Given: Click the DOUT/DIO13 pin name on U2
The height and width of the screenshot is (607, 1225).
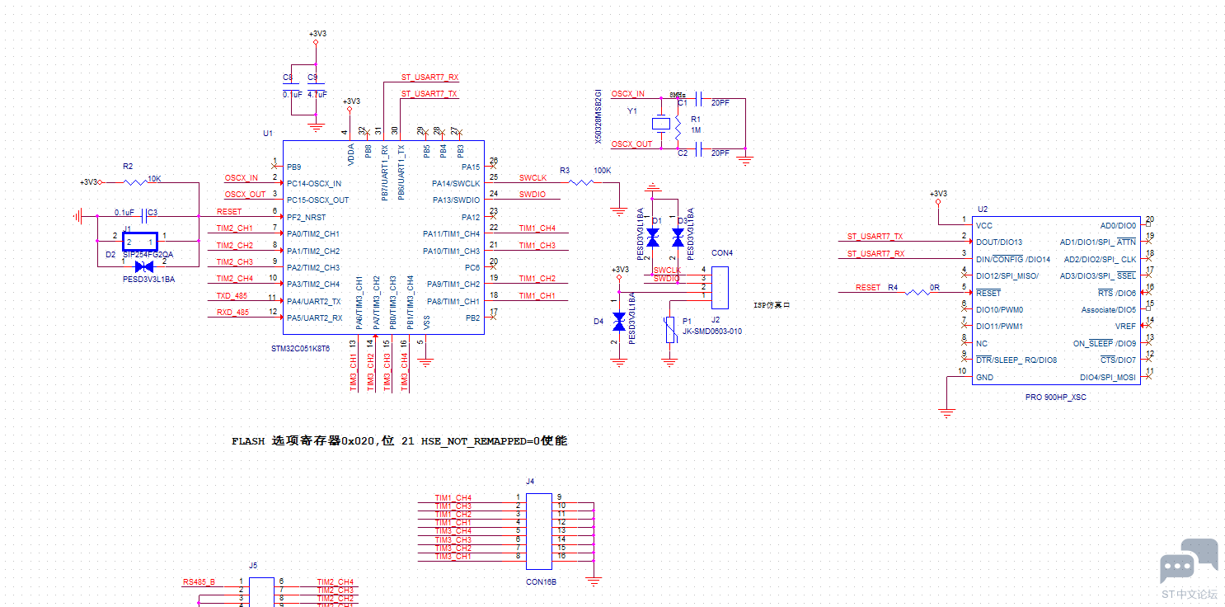Looking at the screenshot, I should (999, 242).
